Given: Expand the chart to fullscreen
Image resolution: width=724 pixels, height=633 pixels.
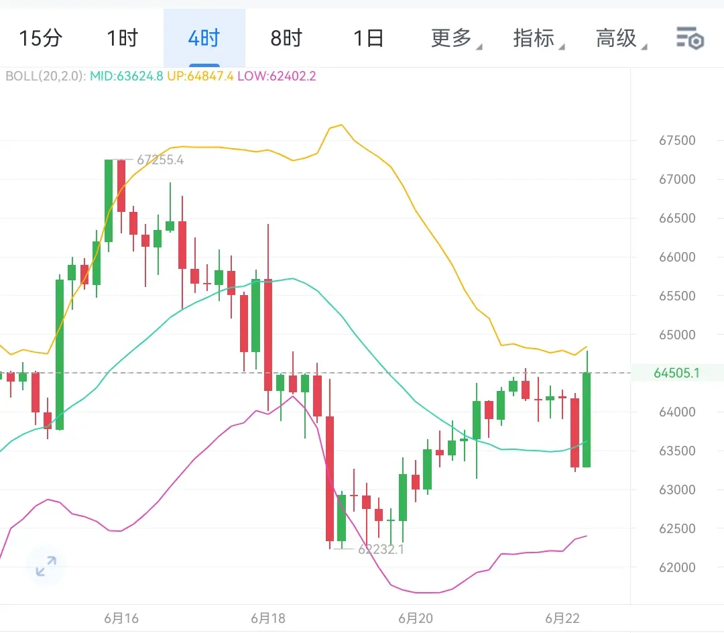Looking at the screenshot, I should click(x=46, y=565).
